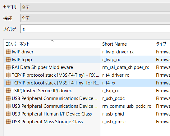Image resolution: width=170 pixels, height=136 pixels.
Task: Select the rm_rai_data_shipper_rx short name cell
Action: pos(126,67)
